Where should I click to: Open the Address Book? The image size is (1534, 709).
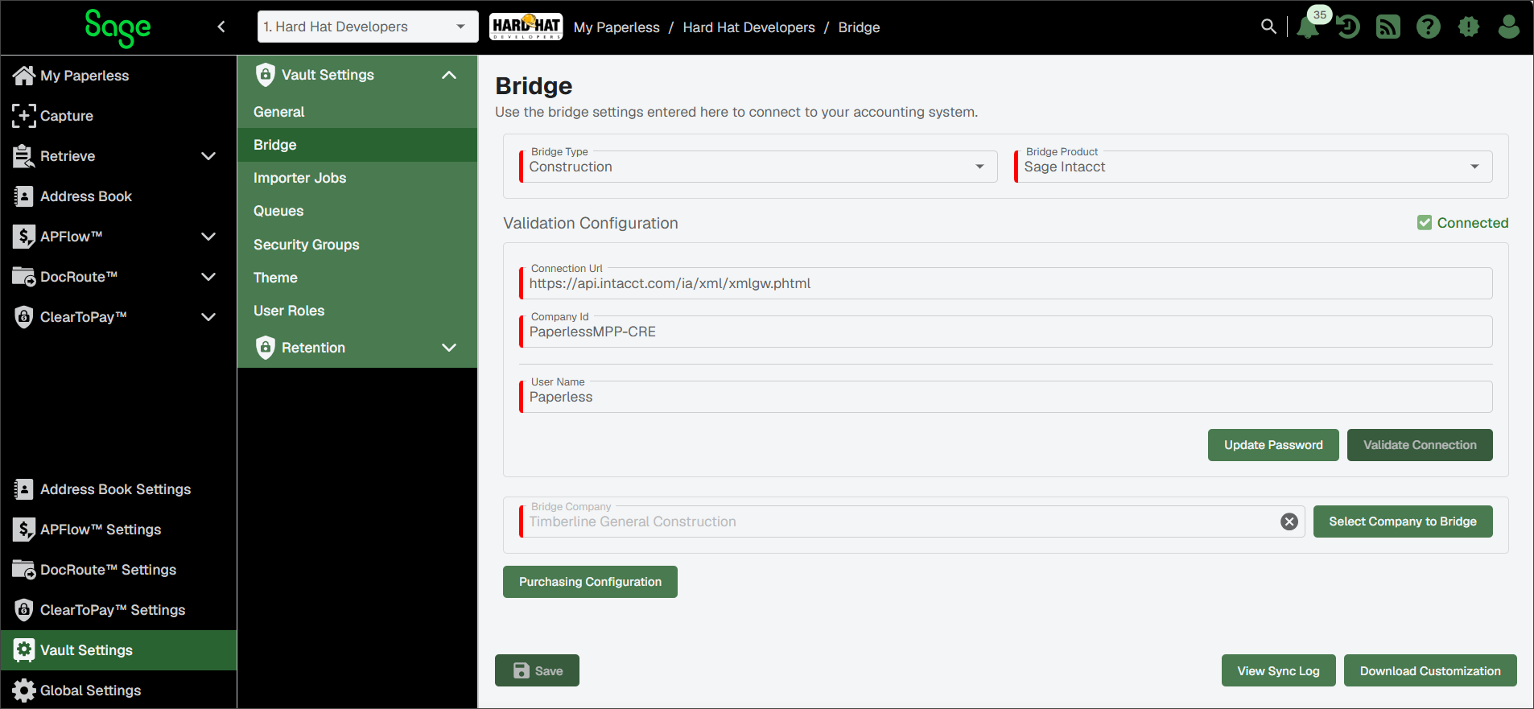pyautogui.click(x=118, y=196)
